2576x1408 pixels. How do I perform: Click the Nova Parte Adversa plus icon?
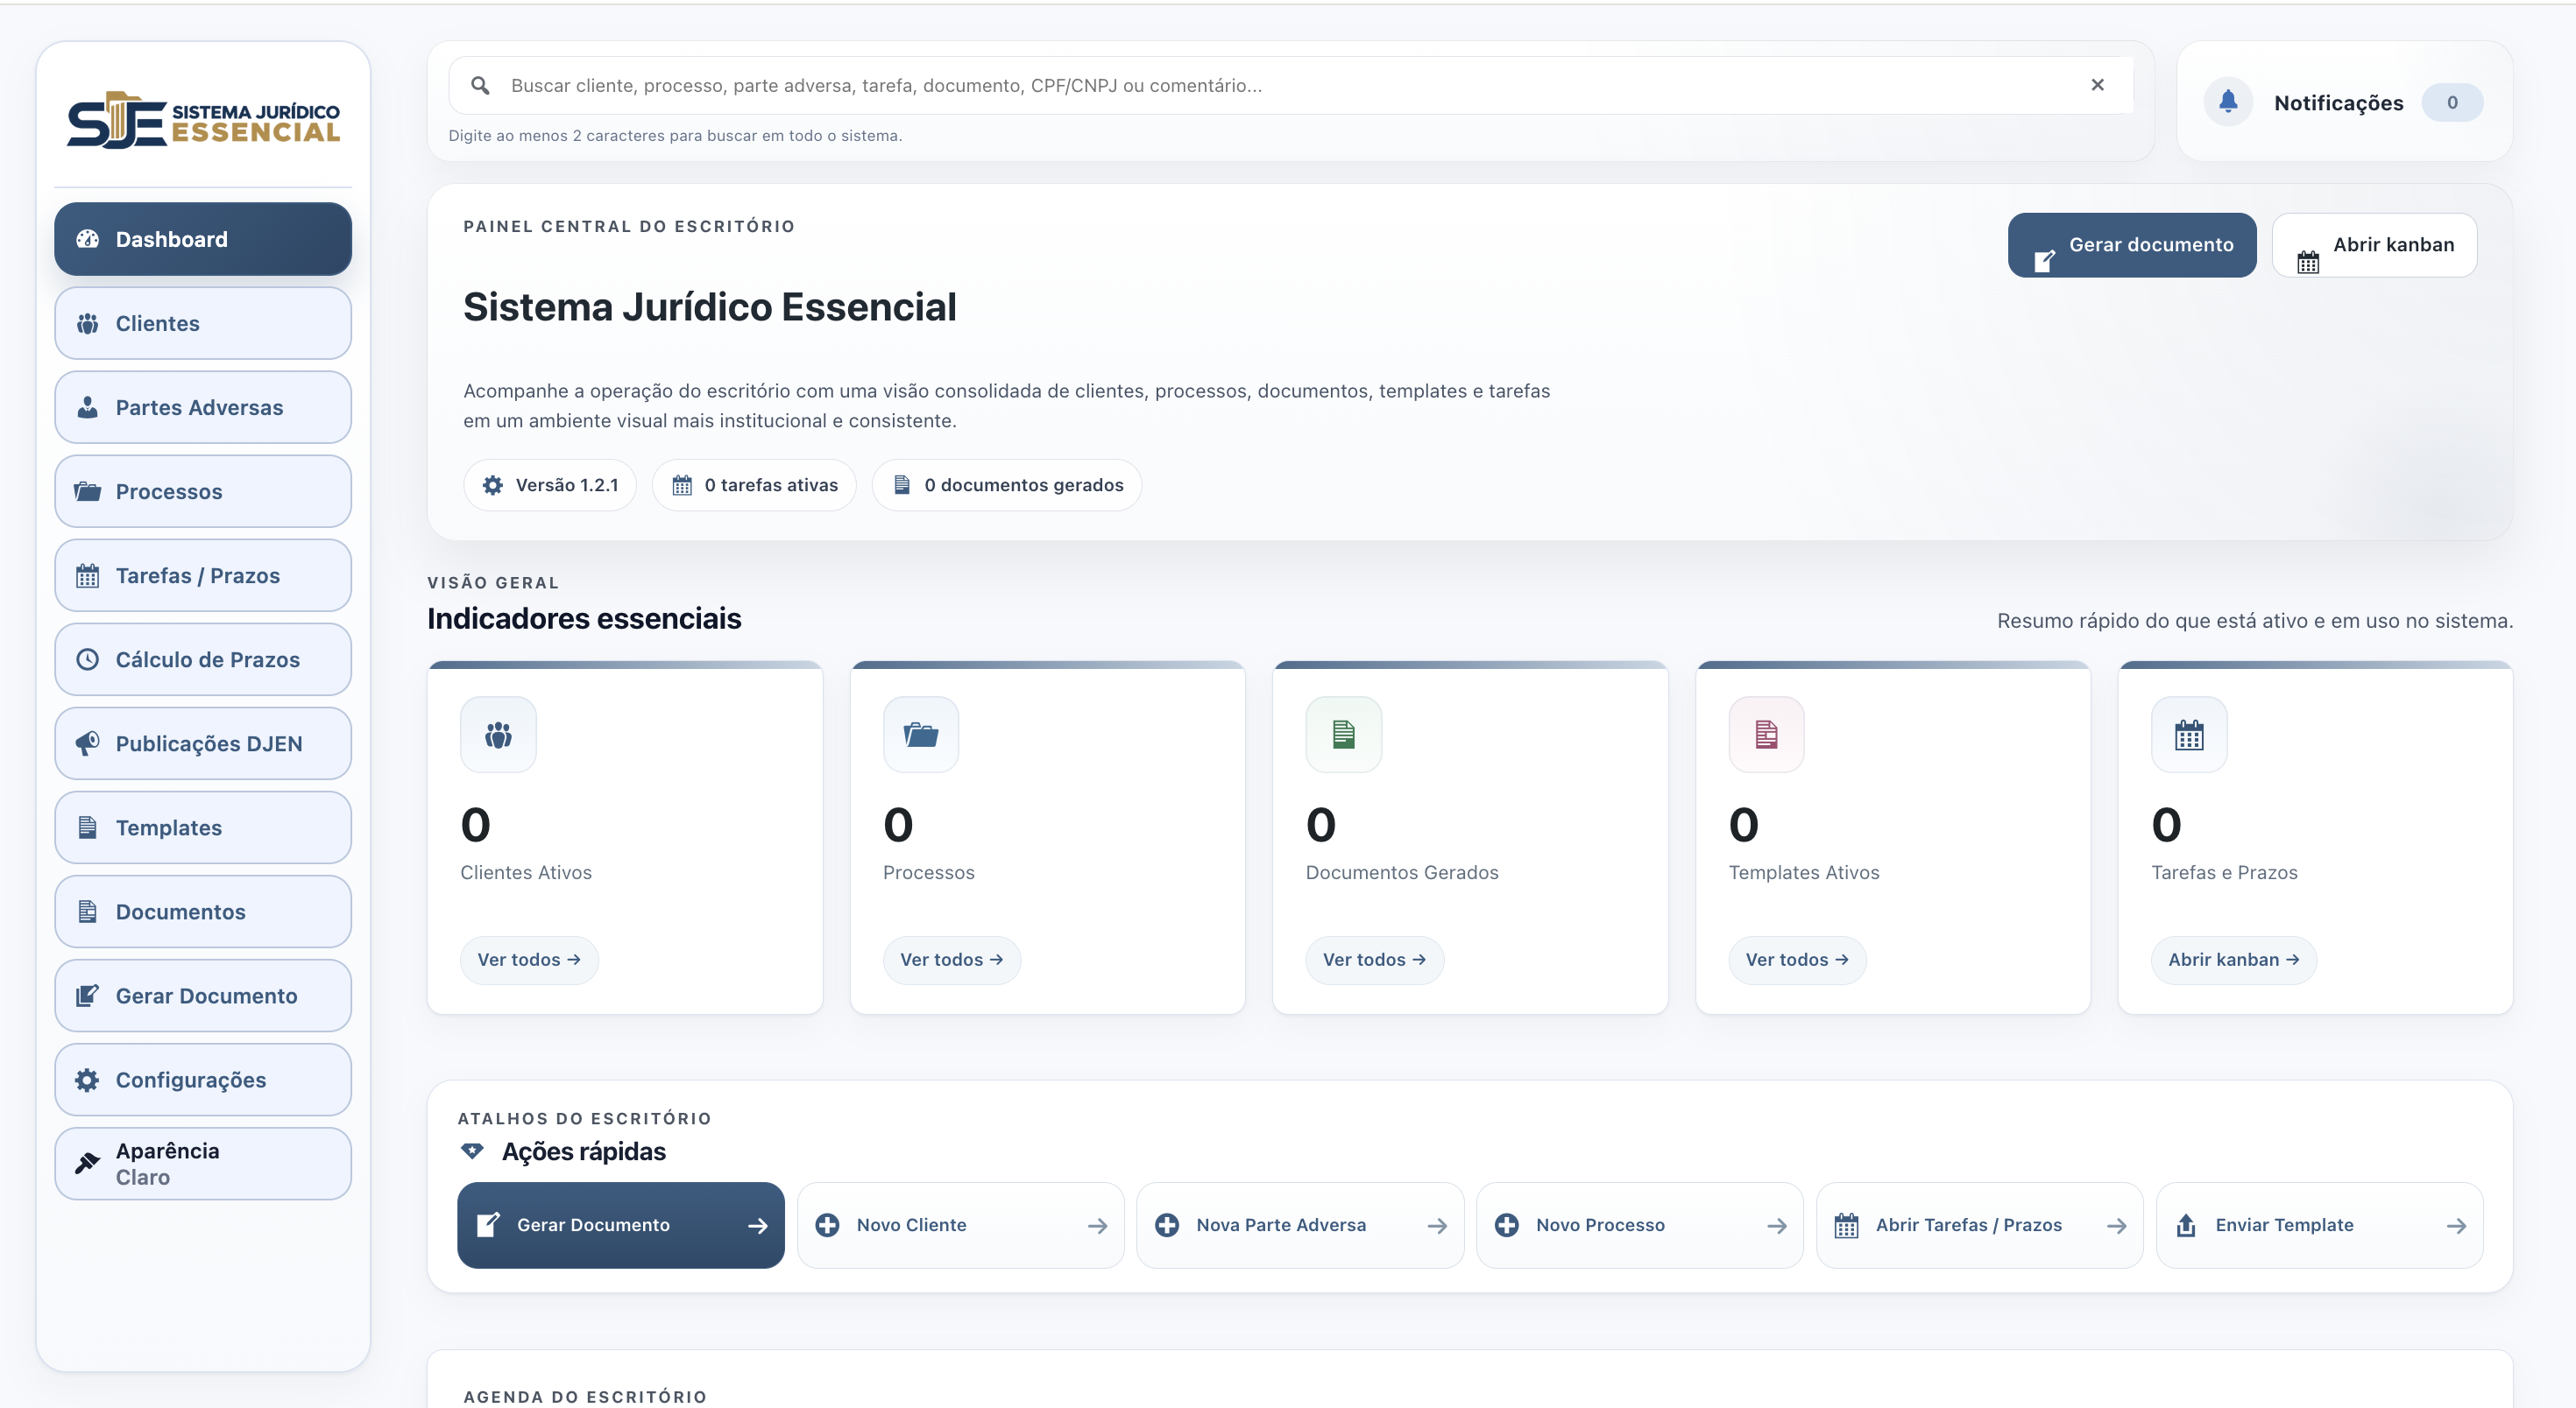pyautogui.click(x=1167, y=1225)
